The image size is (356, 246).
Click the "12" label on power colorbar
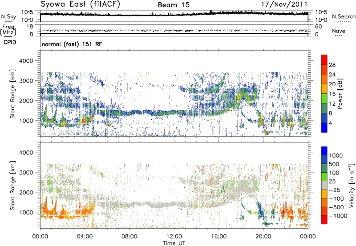332,104
